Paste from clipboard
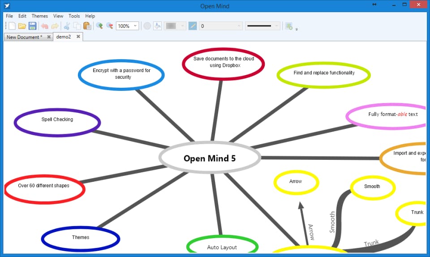 pyautogui.click(x=87, y=26)
